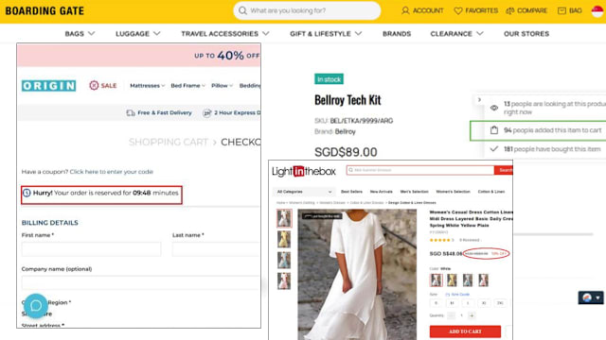
Task: Open the Bed Frame dropdown on Origin
Action: coord(187,86)
